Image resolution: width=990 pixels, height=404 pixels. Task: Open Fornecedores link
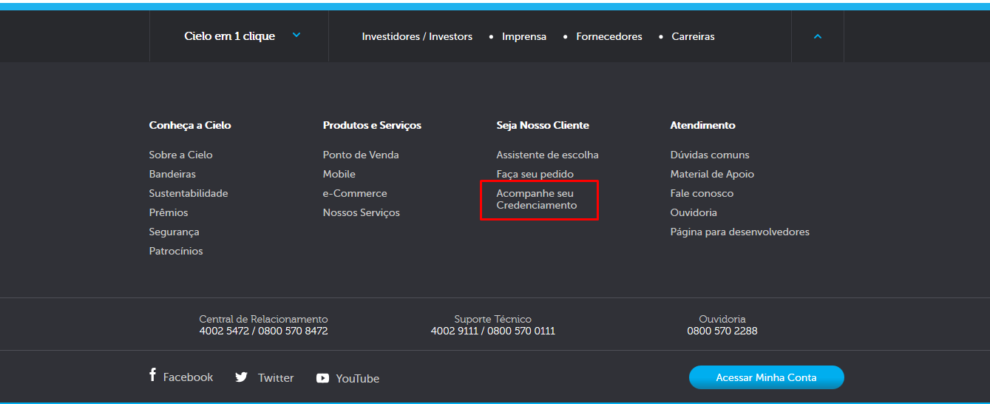[x=609, y=36]
